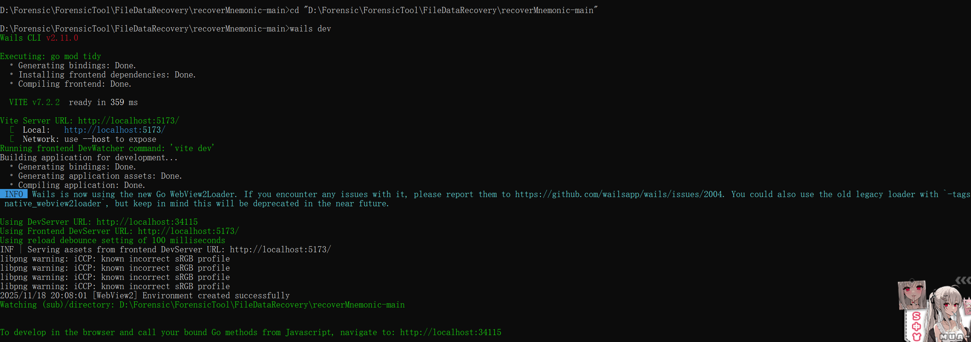The height and width of the screenshot is (342, 971).
Task: Click the blue INFO badge
Action: pyautogui.click(x=14, y=194)
